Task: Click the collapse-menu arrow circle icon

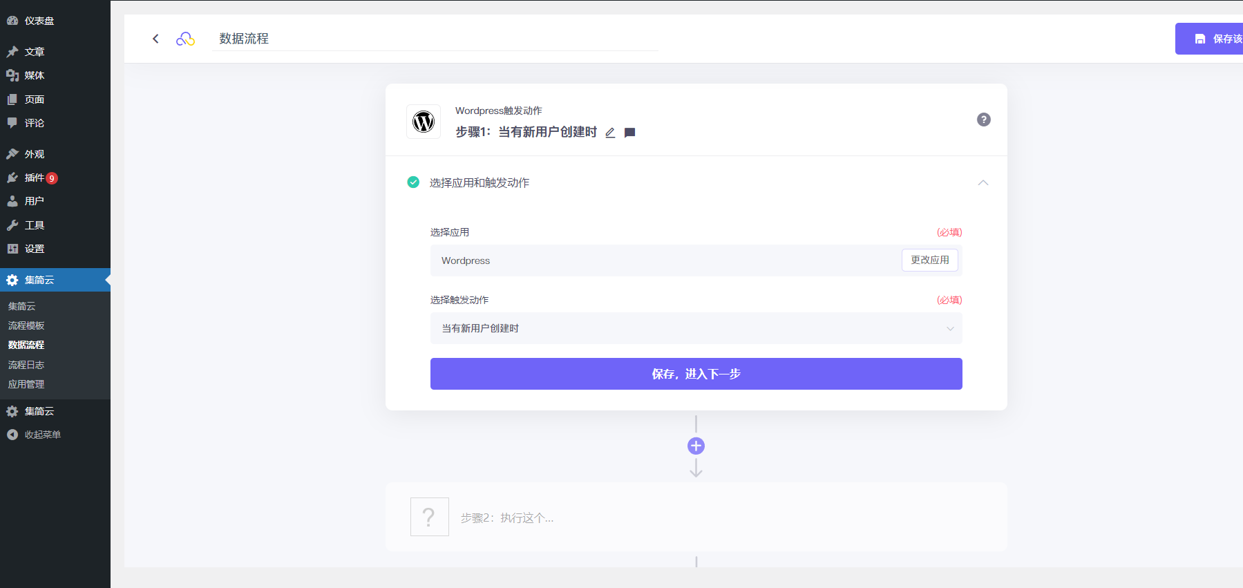Action: [12, 435]
